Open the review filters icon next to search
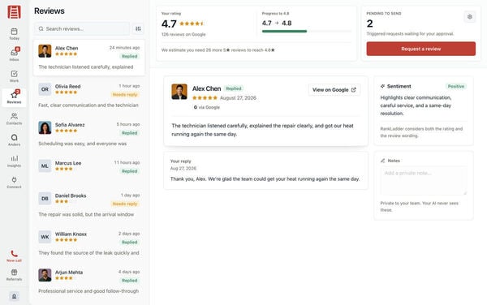Image resolution: width=487 pixels, height=305 pixels. (x=138, y=29)
